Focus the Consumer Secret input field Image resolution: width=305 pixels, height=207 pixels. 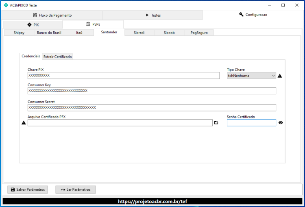point(152,108)
